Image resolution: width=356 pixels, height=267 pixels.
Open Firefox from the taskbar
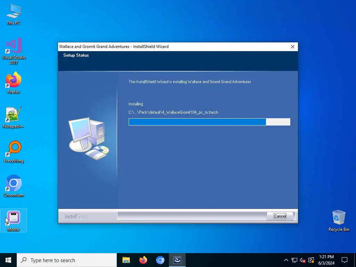tap(143, 260)
